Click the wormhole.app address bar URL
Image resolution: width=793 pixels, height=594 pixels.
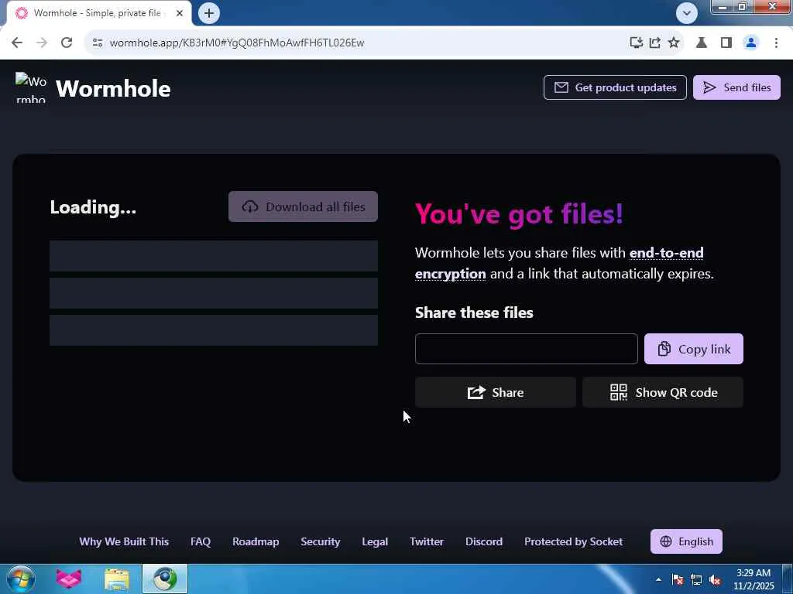pyautogui.click(x=237, y=43)
